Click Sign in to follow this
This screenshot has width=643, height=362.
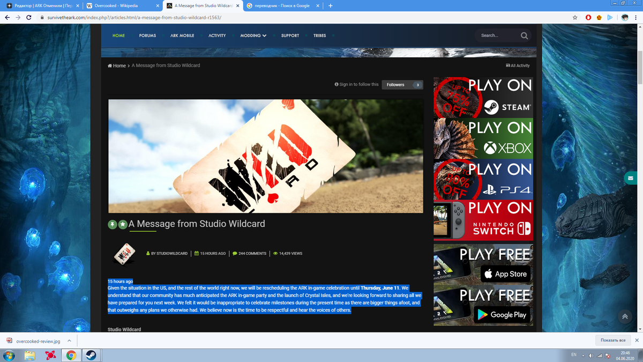(x=356, y=84)
